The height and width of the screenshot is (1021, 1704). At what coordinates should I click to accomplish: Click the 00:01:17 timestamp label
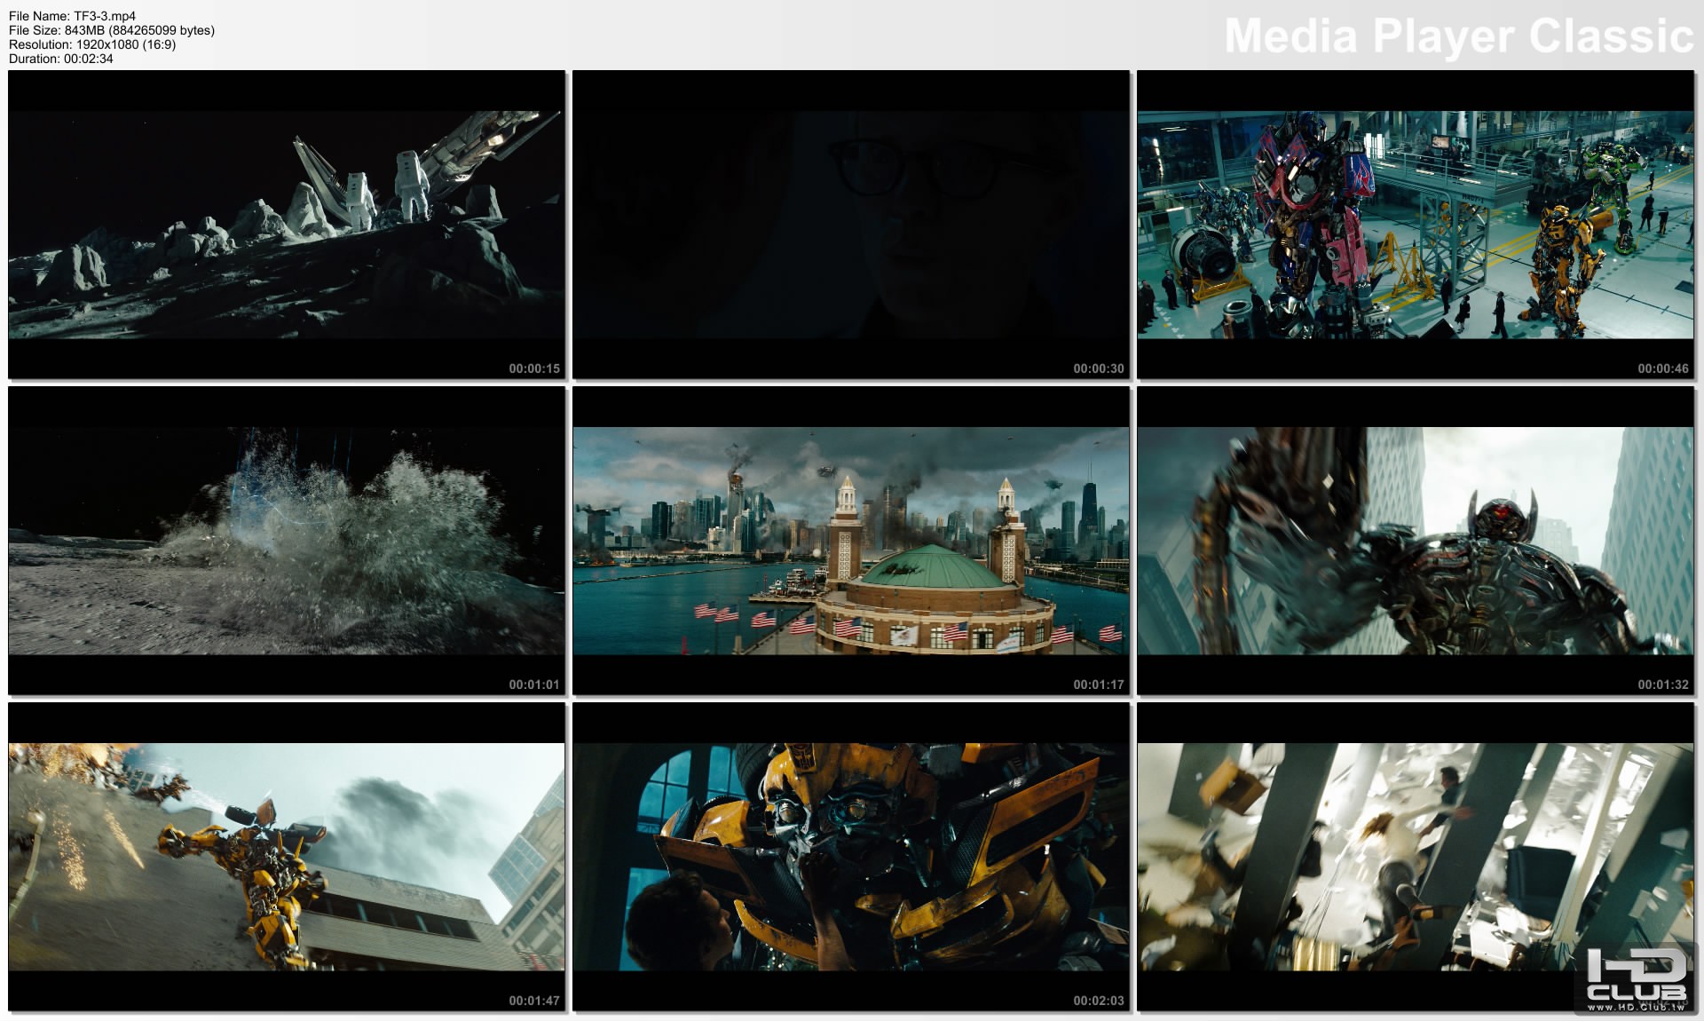point(1099,685)
